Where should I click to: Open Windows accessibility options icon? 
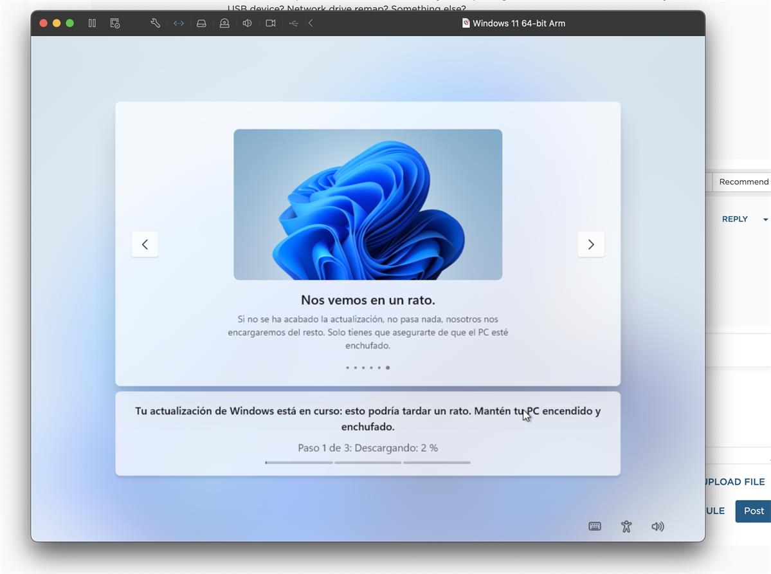click(626, 526)
